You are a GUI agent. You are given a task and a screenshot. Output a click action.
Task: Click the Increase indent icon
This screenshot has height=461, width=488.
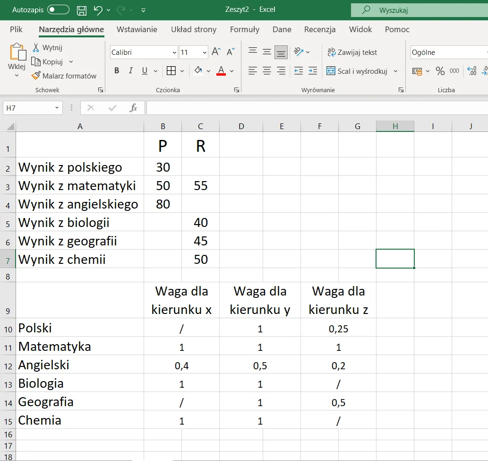313,71
